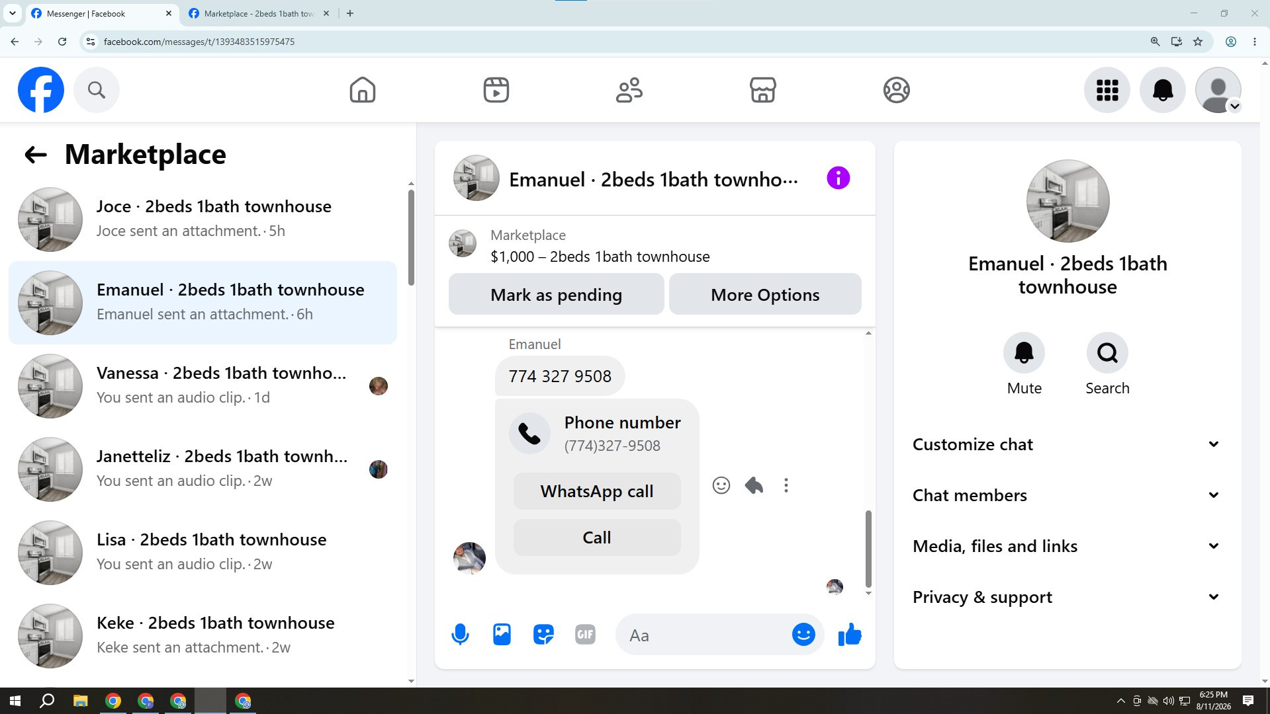
Task: Open the Facebook menu grid icon
Action: tap(1107, 90)
